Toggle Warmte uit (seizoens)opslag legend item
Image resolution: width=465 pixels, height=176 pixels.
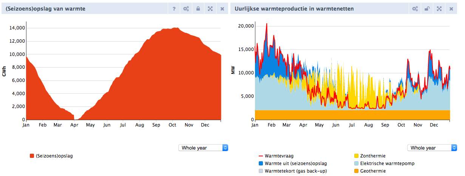(x=293, y=163)
